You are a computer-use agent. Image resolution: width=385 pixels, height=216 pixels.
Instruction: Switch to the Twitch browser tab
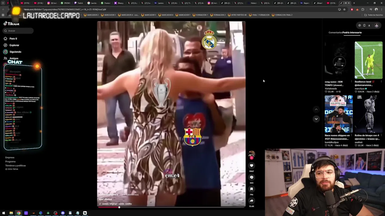[x=79, y=3]
